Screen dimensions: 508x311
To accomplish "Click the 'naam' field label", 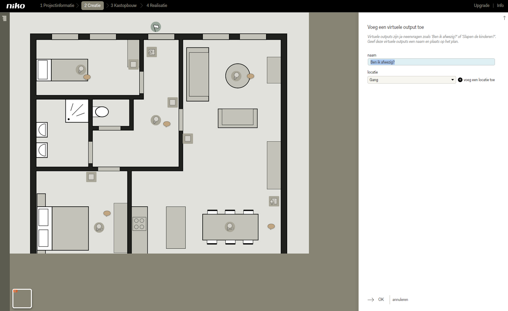I will (x=372, y=55).
